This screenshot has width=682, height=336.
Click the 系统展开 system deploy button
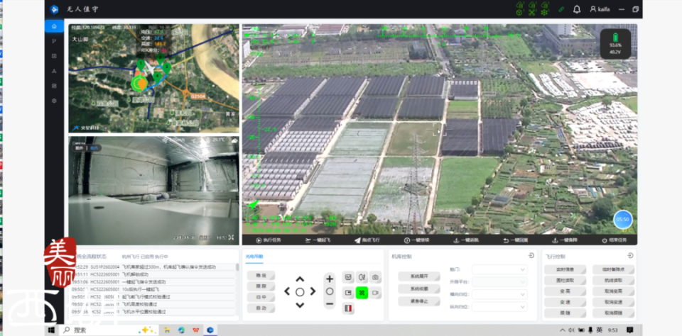point(419,276)
